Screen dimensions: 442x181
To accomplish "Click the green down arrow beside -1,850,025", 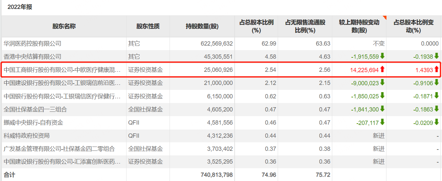I will click(x=382, y=96).
